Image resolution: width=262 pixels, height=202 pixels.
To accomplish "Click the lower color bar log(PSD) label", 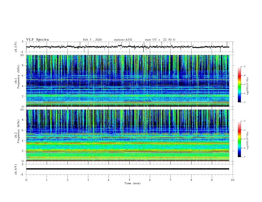I will click(x=248, y=140).
